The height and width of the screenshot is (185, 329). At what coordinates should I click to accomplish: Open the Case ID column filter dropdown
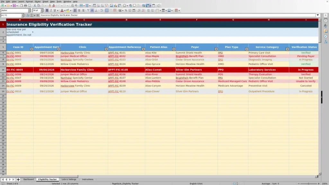(31, 49)
